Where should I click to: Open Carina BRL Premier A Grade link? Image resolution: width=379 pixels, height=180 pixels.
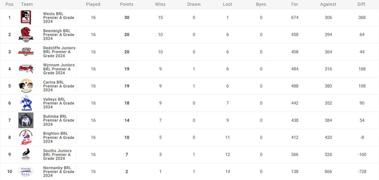pos(59,86)
